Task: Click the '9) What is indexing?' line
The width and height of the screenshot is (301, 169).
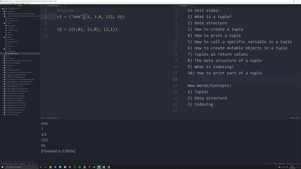Action: tap(211, 67)
